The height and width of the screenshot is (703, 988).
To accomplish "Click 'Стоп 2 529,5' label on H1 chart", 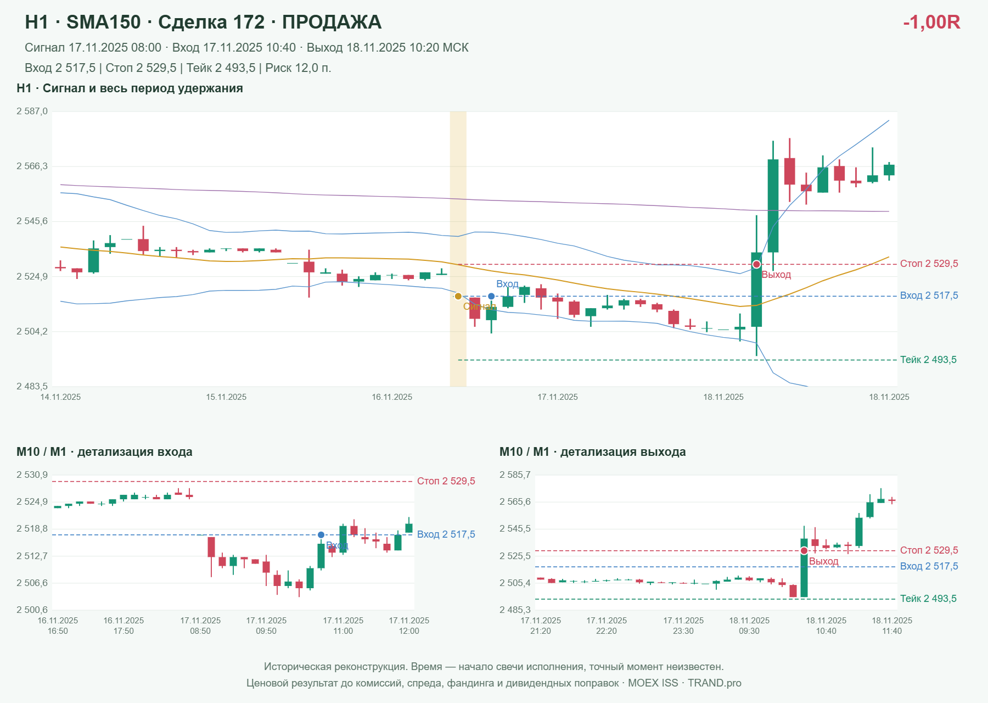I will [929, 264].
